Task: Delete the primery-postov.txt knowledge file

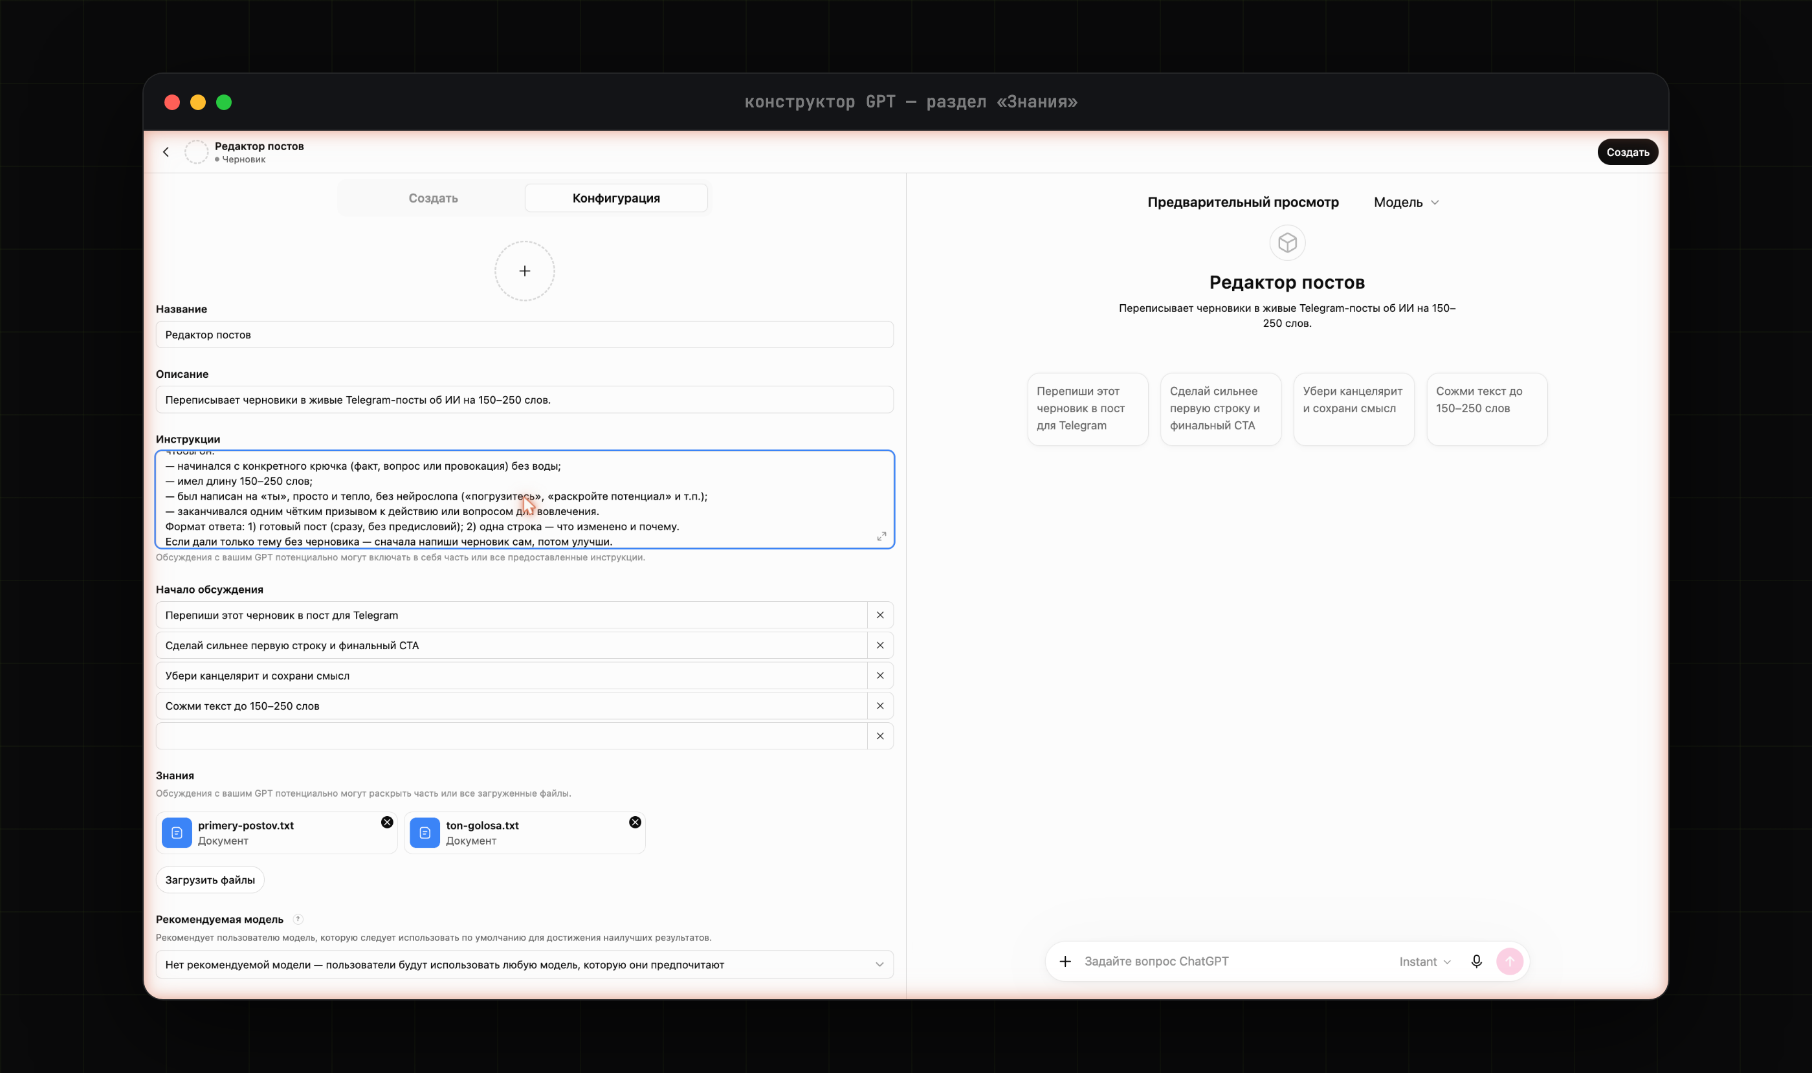Action: pyautogui.click(x=388, y=823)
